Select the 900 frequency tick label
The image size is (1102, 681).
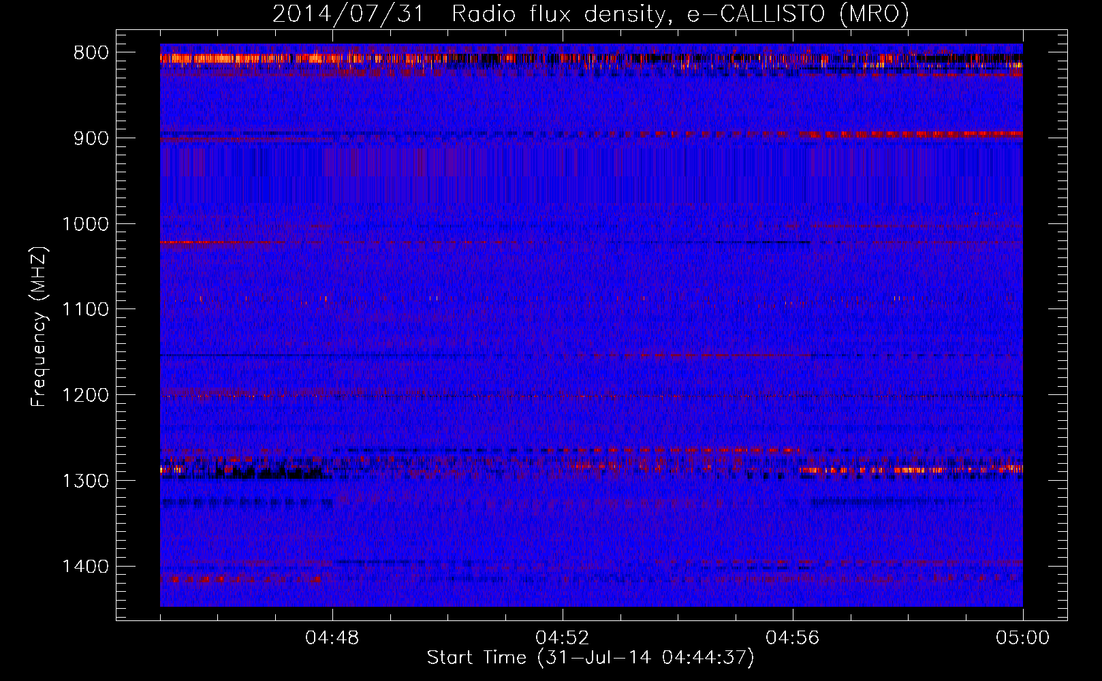90,138
